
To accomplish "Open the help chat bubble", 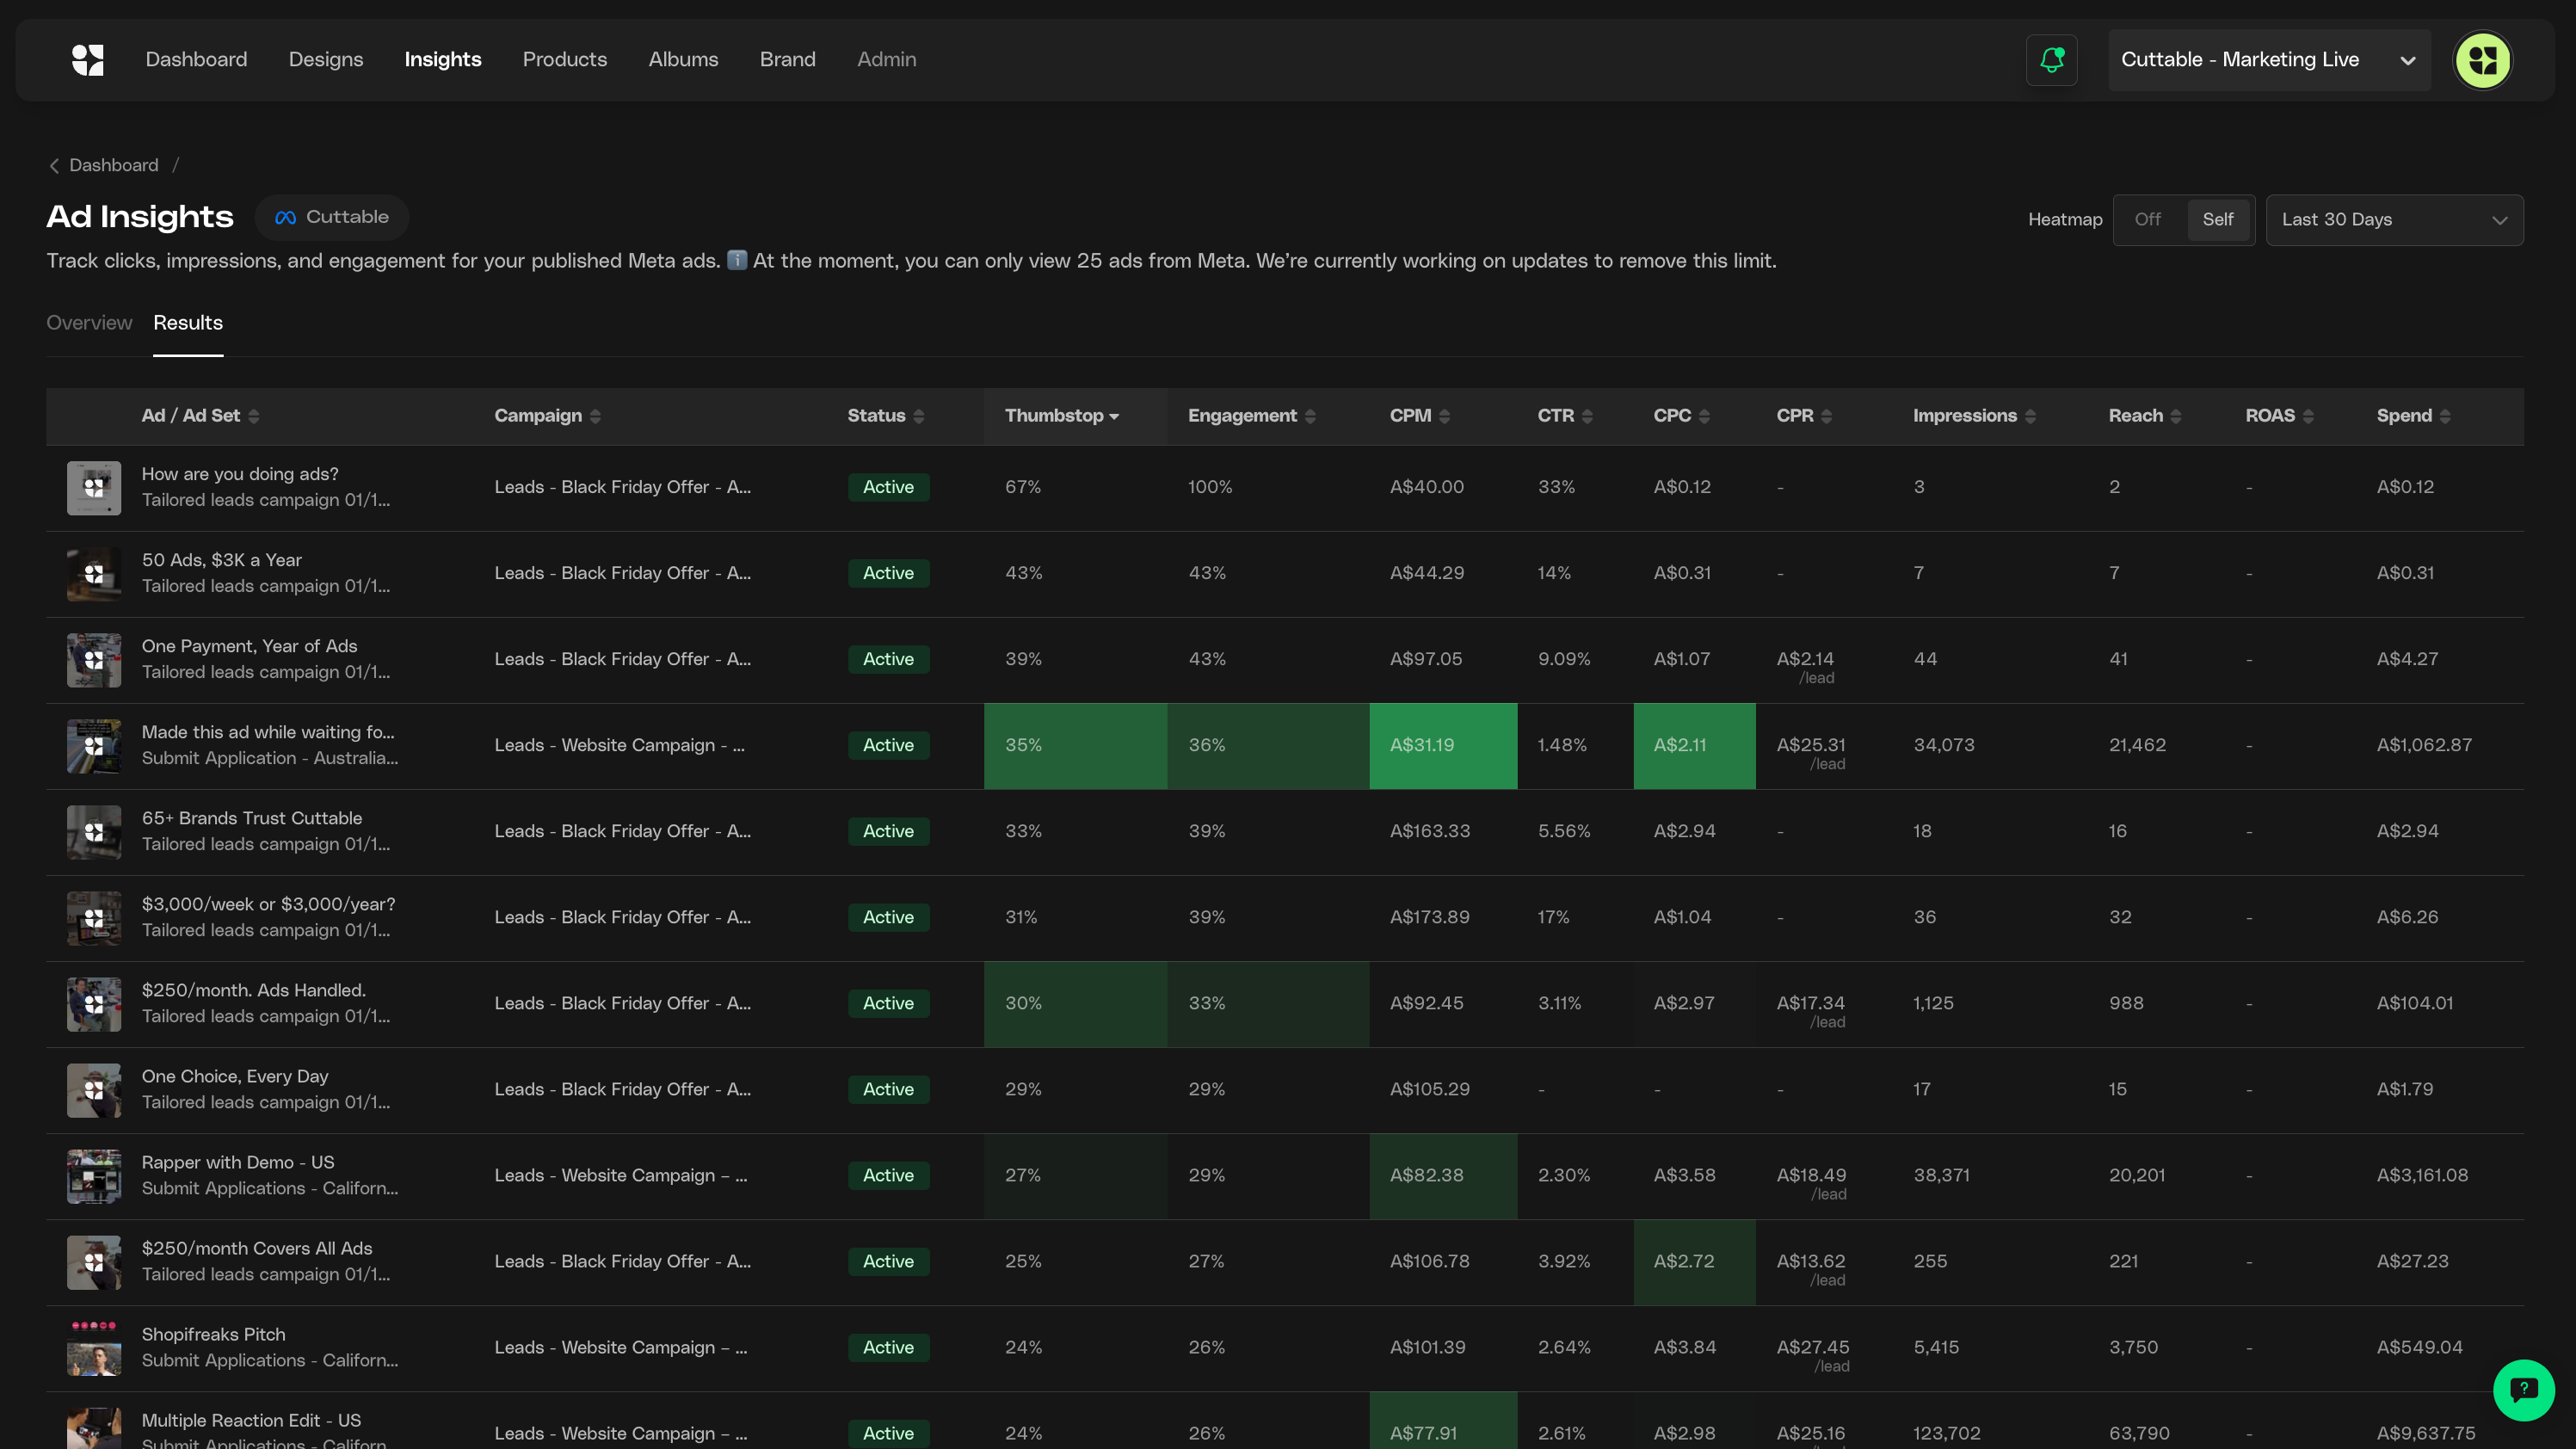I will pos(2523,1389).
